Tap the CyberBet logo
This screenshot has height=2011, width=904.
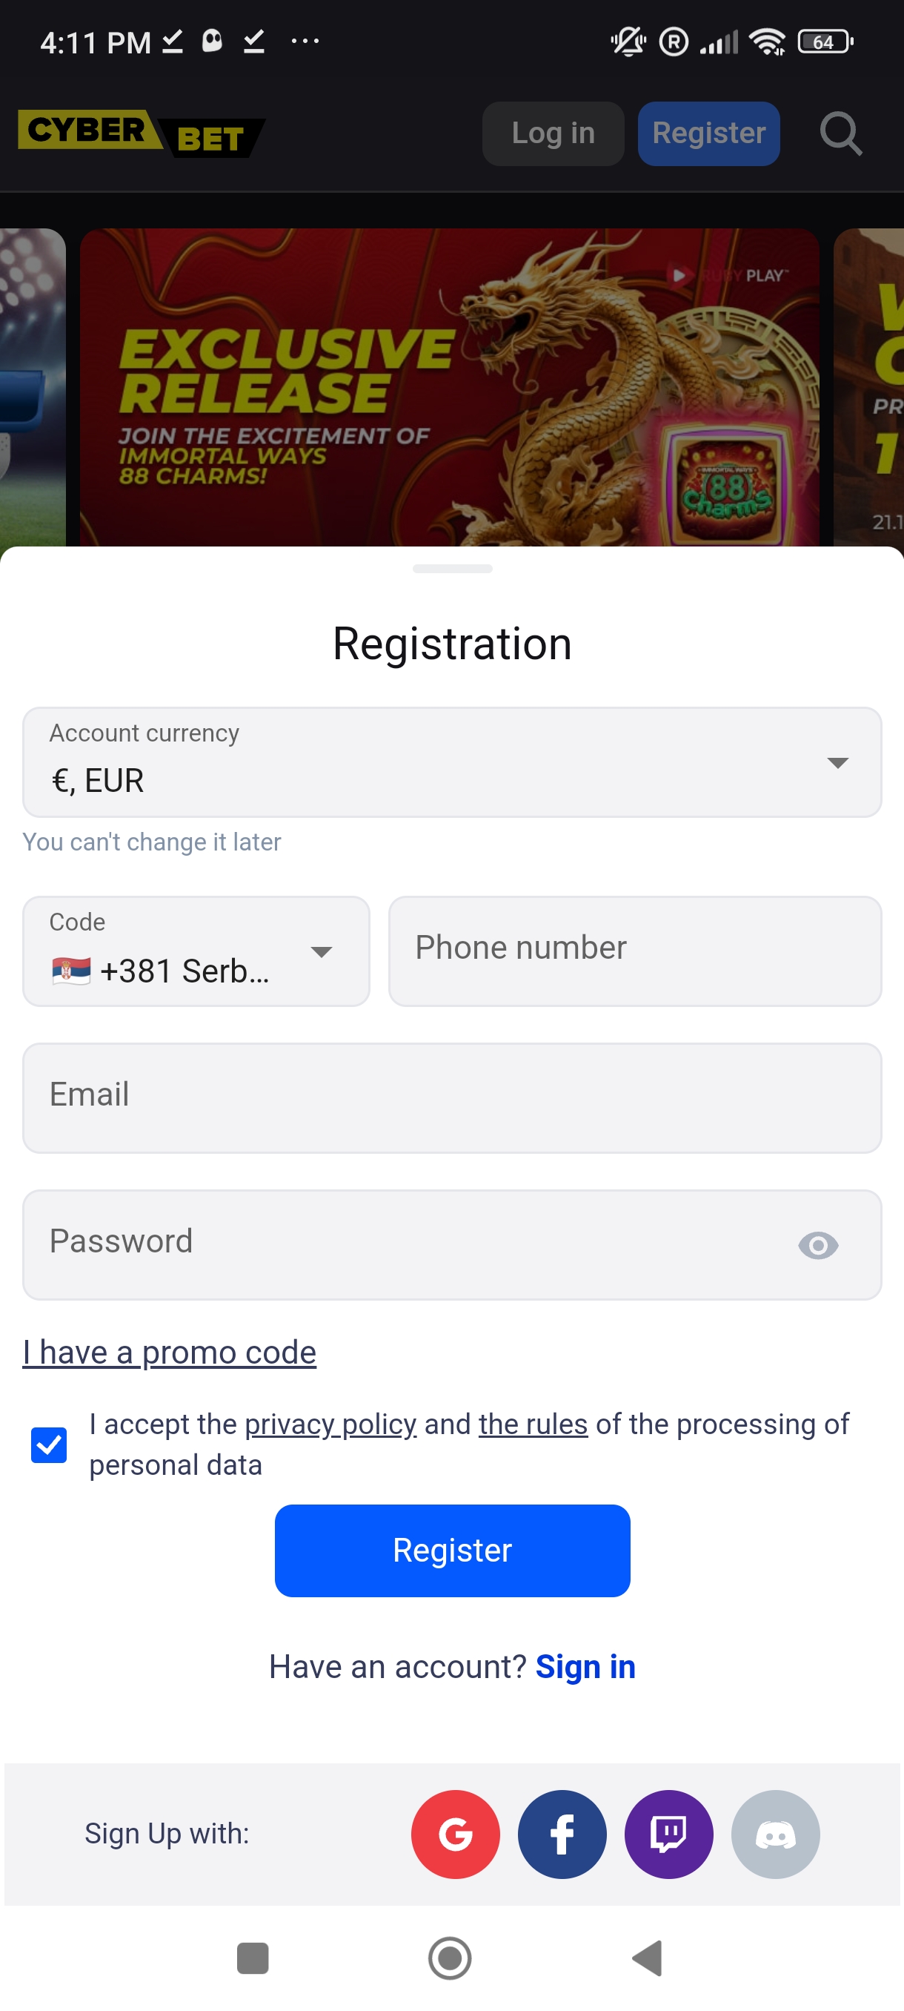[x=142, y=133]
